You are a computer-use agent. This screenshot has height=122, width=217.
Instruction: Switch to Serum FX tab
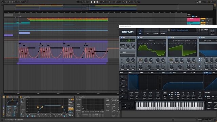tap(148, 32)
